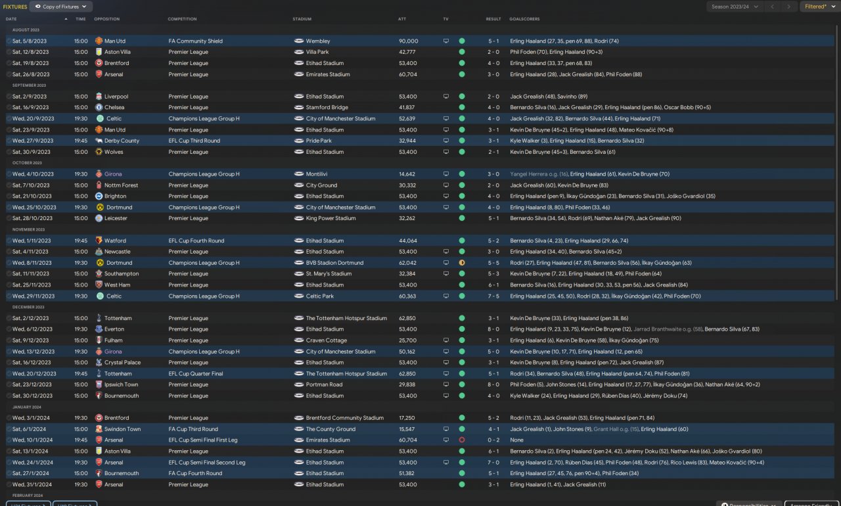Click the red loss indicator on the 0 - 2 Arsenal row
The image size is (841, 506).
click(x=462, y=440)
